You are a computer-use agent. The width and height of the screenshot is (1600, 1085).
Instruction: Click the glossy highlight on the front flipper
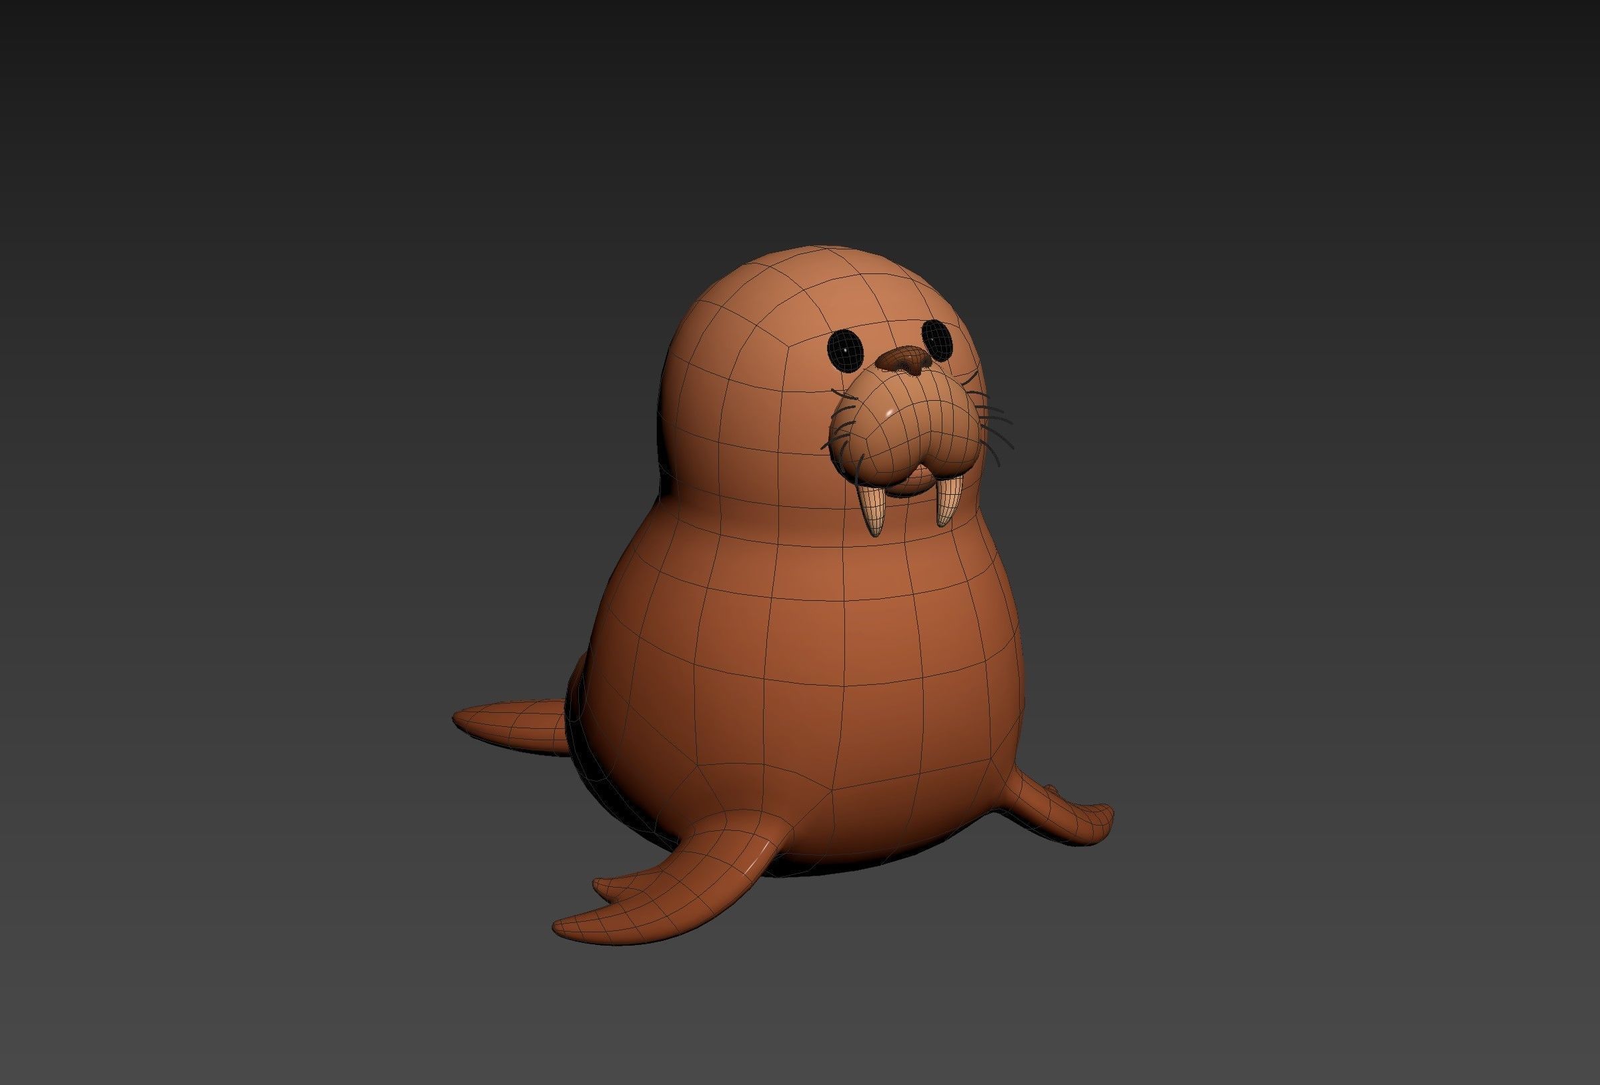pos(756,860)
